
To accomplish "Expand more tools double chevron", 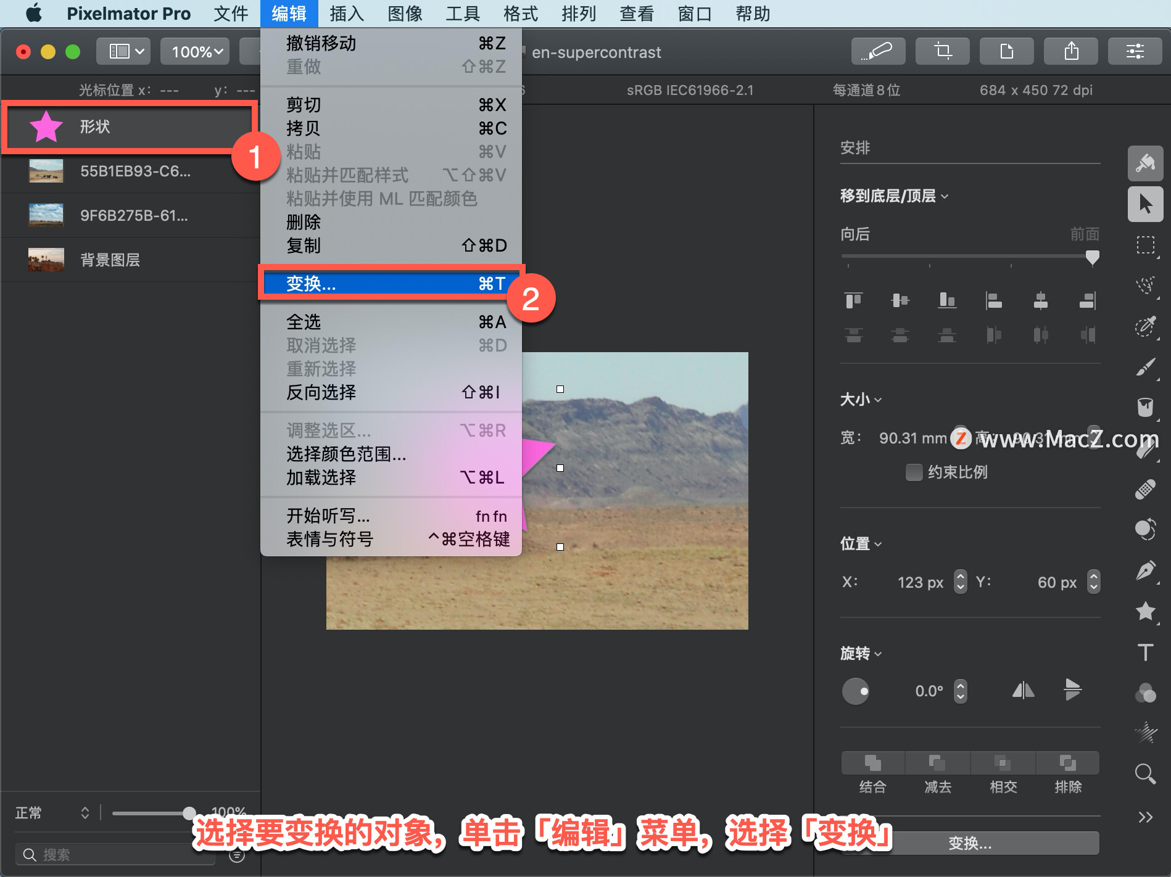I will pos(1146,817).
